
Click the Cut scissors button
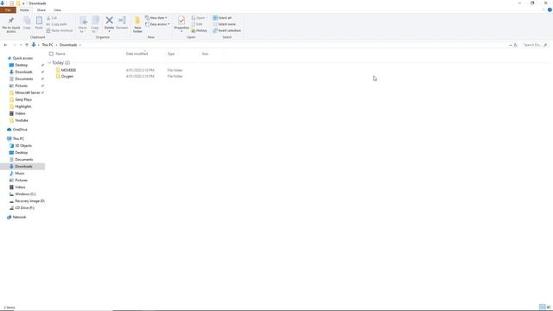(52, 17)
